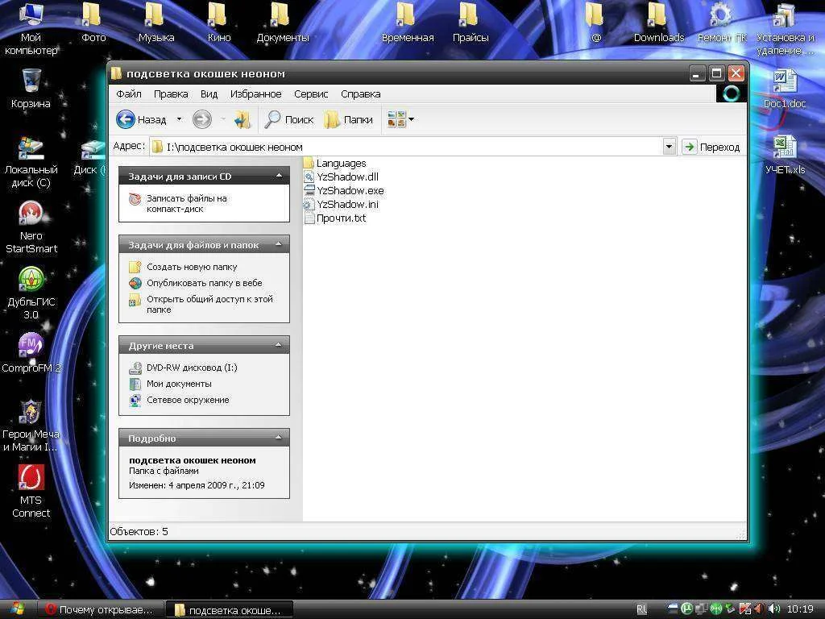Open the Поиск search tool
This screenshot has width=825, height=619.
point(289,120)
